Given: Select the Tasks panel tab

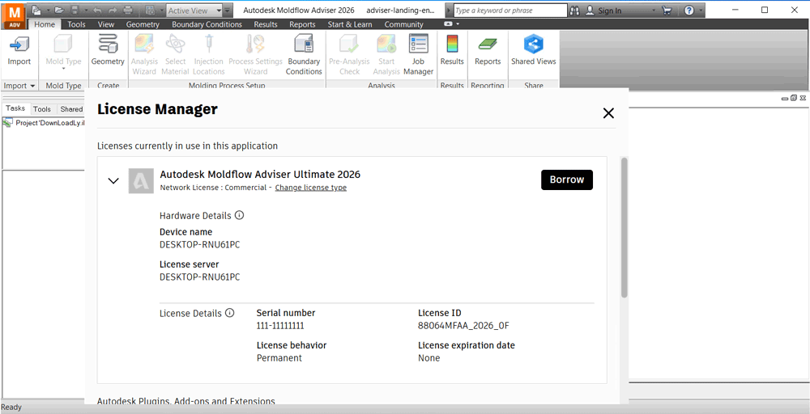Looking at the screenshot, I should tap(15, 108).
